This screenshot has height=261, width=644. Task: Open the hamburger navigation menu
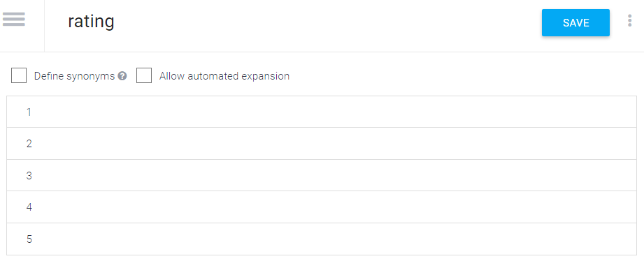13,20
